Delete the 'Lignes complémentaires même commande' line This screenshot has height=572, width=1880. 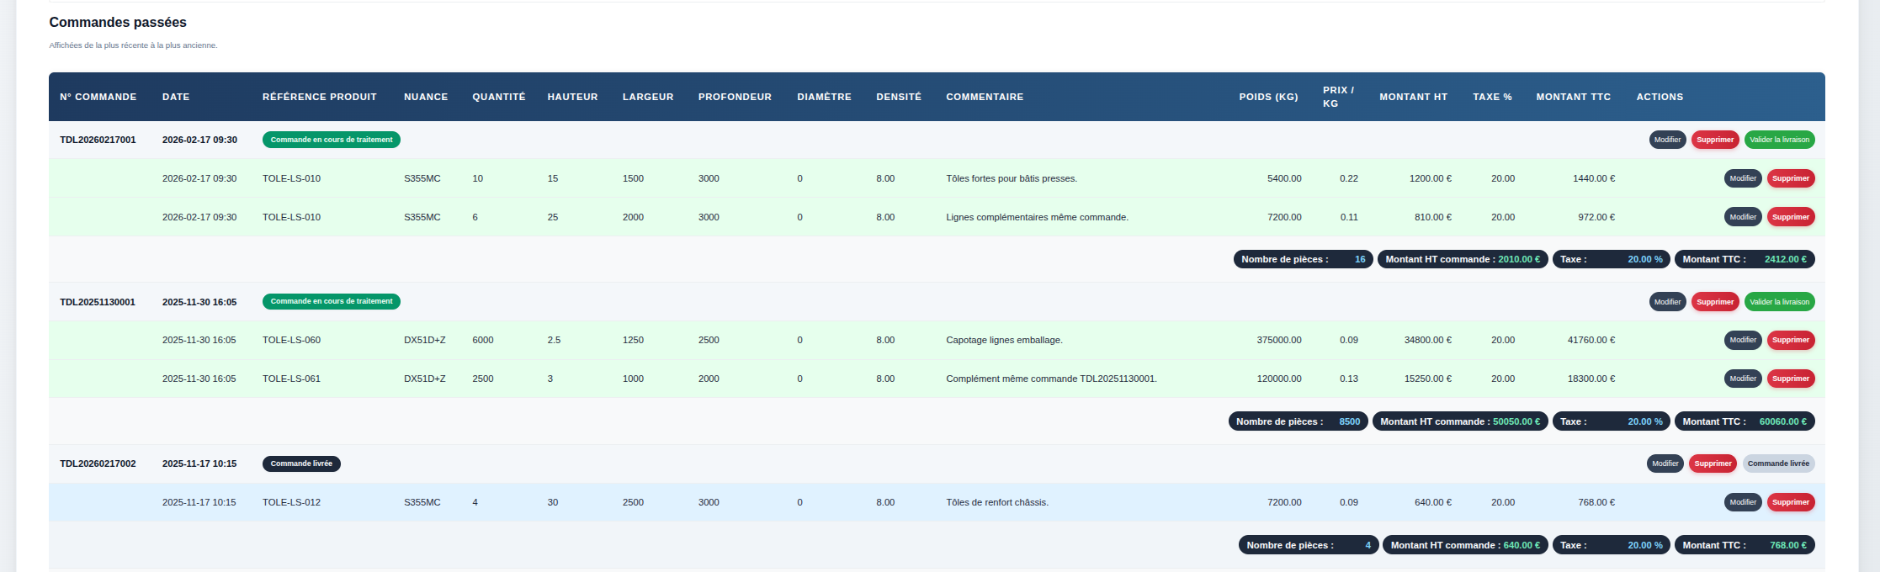point(1790,217)
